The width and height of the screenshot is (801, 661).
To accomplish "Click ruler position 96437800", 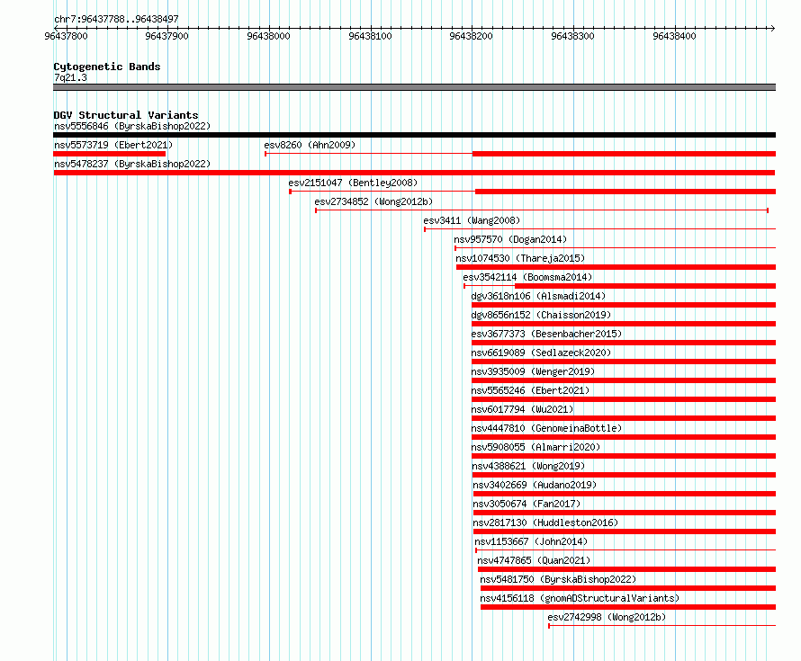I will pyautogui.click(x=66, y=36).
